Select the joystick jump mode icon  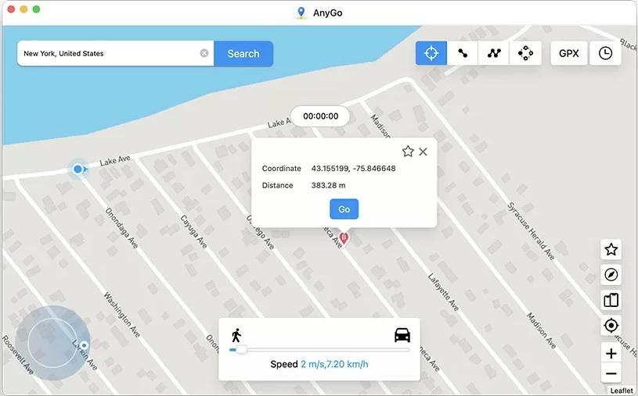point(525,53)
